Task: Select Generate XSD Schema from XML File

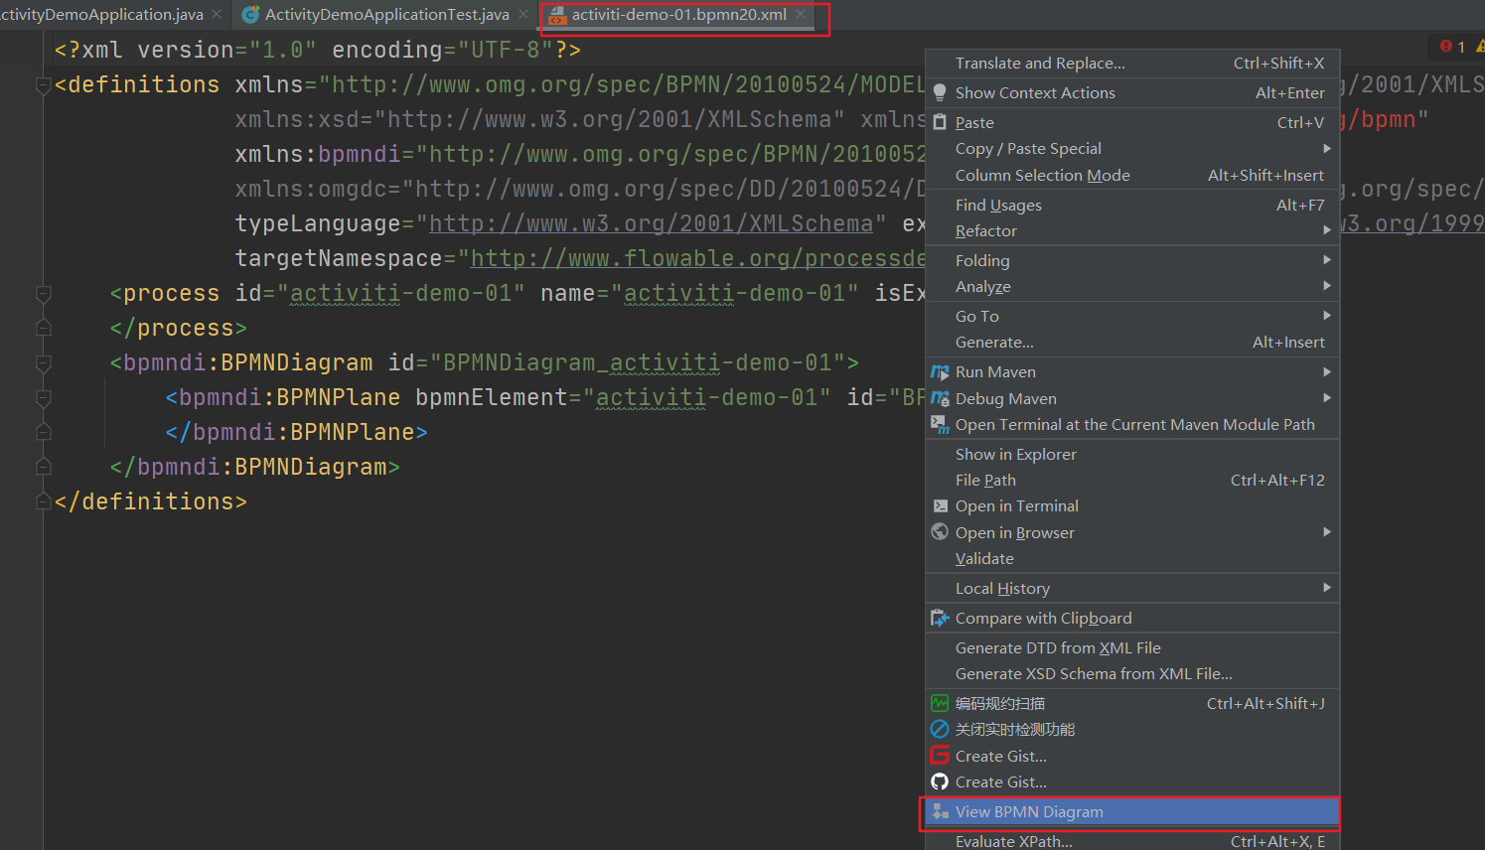Action: 1132,673
